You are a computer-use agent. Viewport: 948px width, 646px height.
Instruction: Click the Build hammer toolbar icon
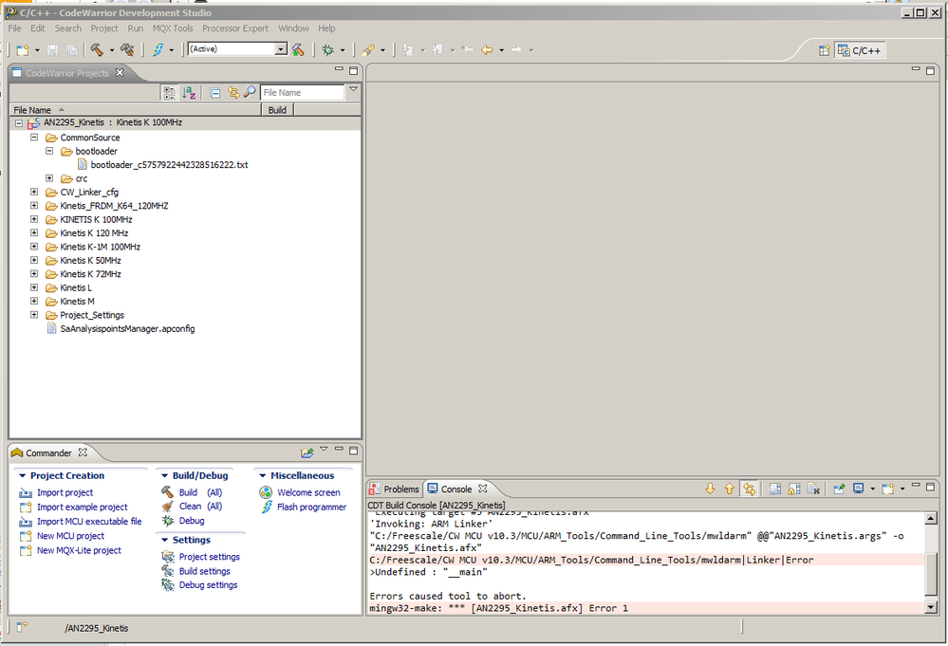(x=97, y=49)
